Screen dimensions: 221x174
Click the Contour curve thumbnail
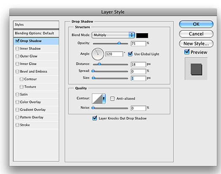[97, 98]
